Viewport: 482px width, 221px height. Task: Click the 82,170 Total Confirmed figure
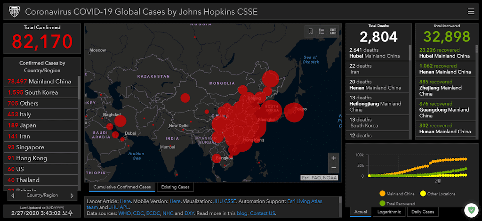(42, 41)
